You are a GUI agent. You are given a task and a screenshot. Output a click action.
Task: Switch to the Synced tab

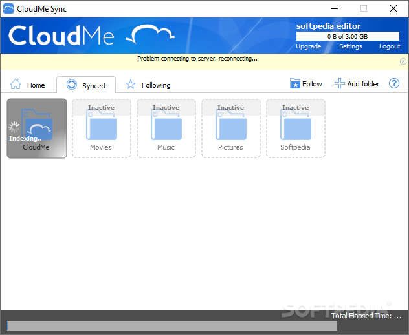(x=86, y=85)
